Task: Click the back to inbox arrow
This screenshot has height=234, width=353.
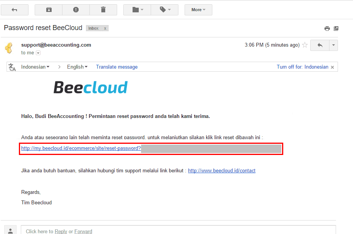Action: coord(15,10)
